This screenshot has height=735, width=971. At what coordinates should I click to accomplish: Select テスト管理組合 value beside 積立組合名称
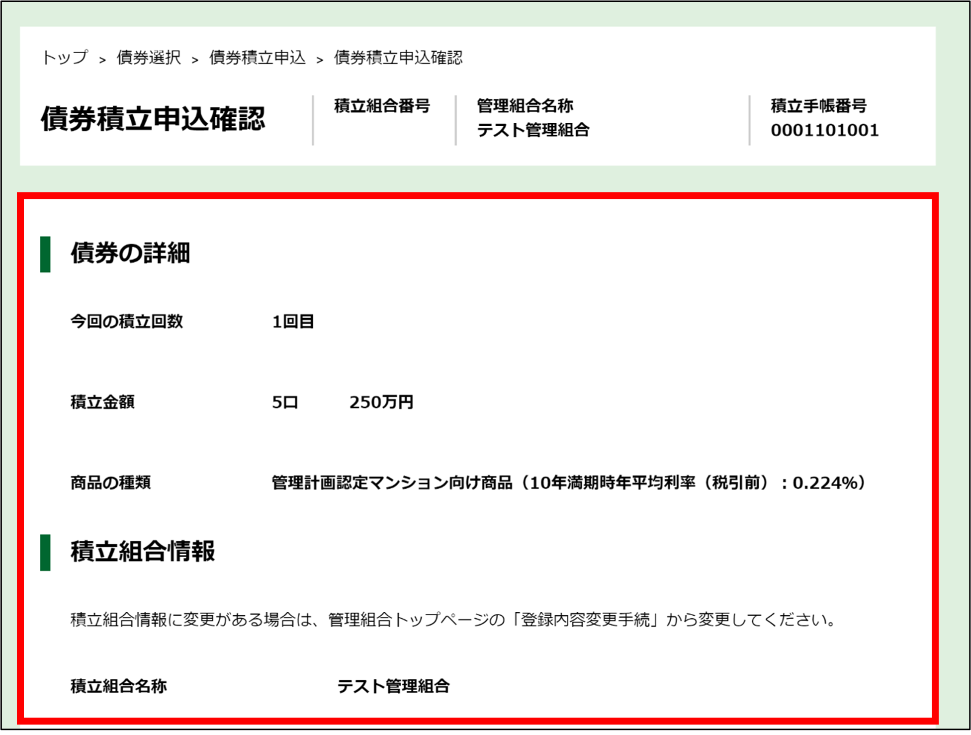[x=393, y=686]
